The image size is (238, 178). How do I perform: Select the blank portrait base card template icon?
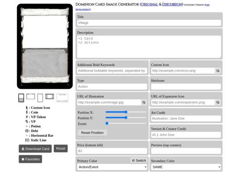coord(40,98)
